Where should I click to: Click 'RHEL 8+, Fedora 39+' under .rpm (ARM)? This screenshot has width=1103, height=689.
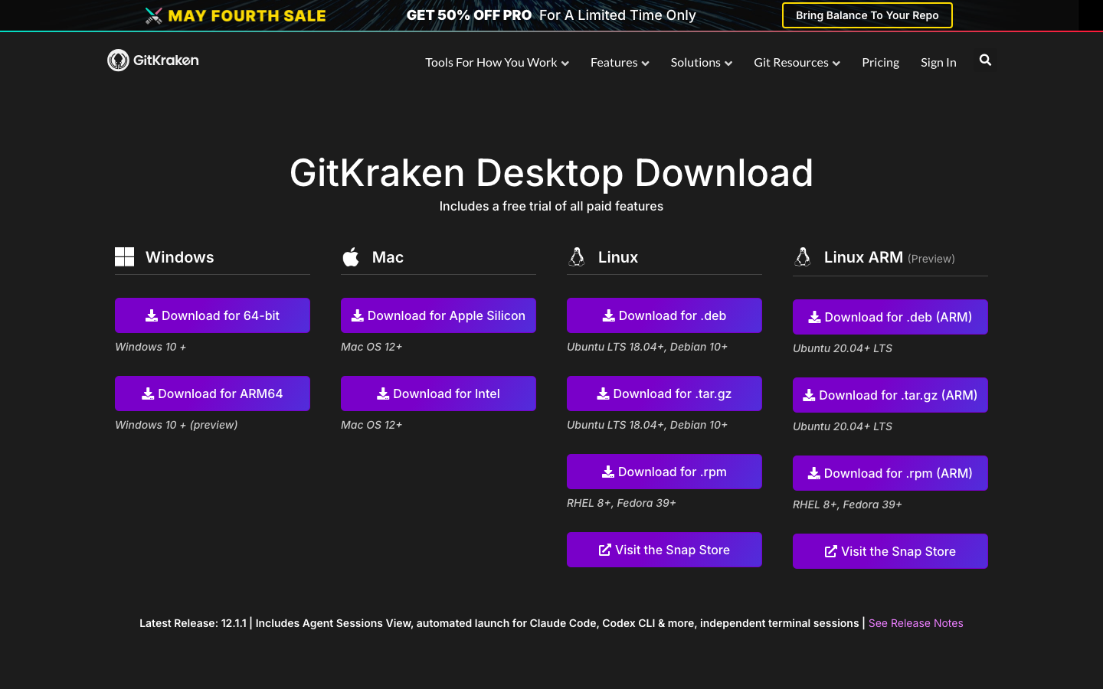(x=847, y=505)
